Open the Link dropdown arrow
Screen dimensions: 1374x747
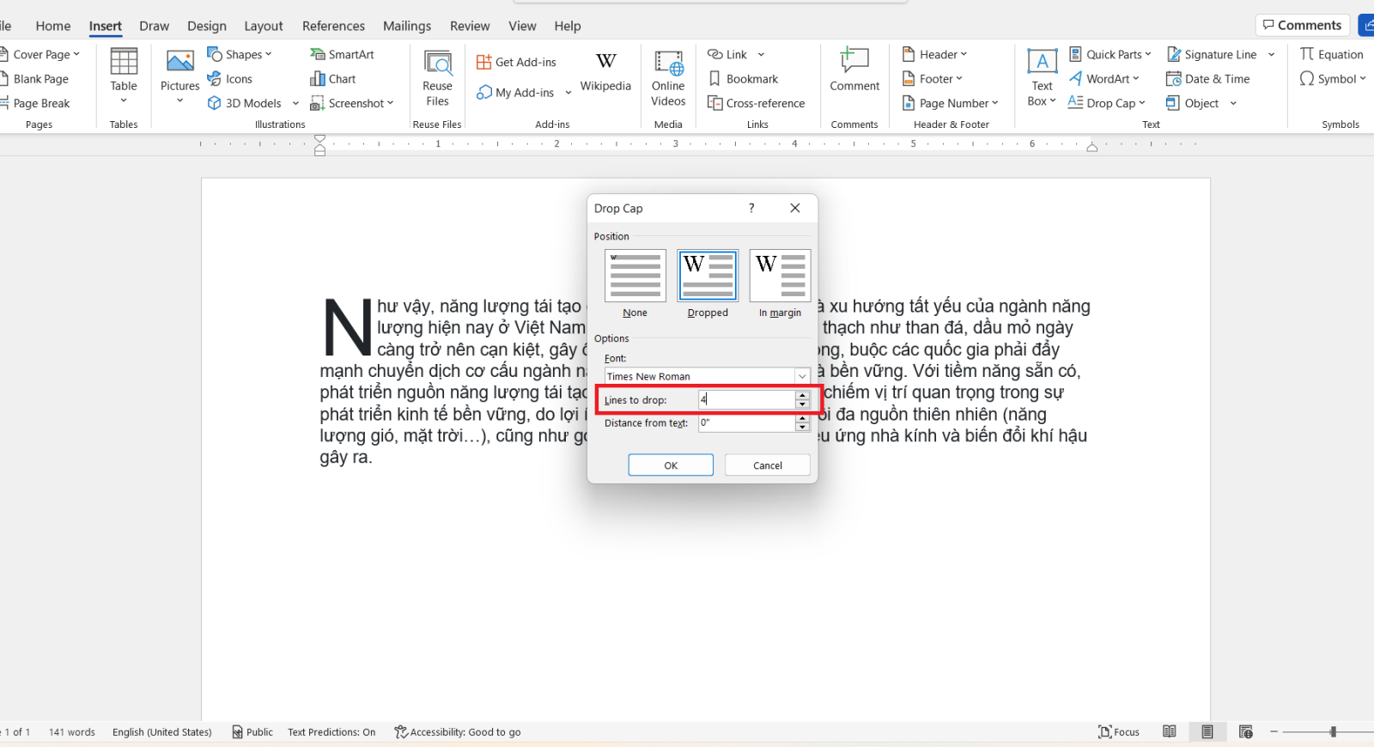761,54
